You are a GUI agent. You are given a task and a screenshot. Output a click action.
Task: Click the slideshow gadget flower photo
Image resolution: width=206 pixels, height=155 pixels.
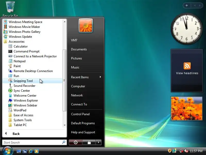pos(186,108)
